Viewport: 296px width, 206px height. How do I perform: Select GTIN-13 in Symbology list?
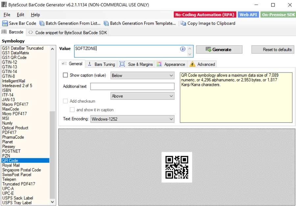(x=10, y=67)
